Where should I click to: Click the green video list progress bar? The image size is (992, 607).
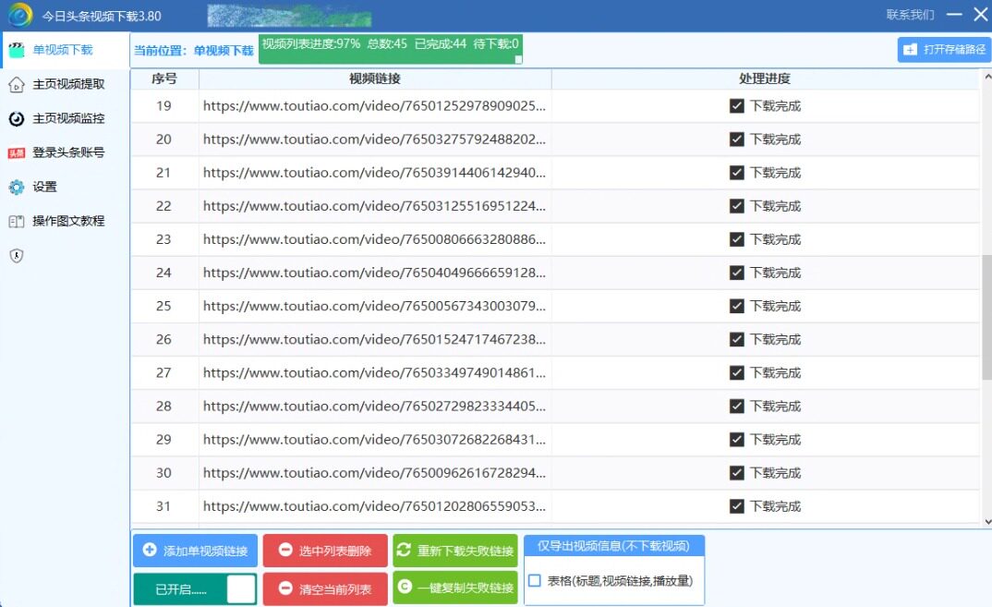[391, 49]
